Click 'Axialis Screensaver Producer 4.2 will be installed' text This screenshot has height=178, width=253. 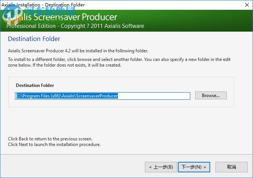pos(78,51)
